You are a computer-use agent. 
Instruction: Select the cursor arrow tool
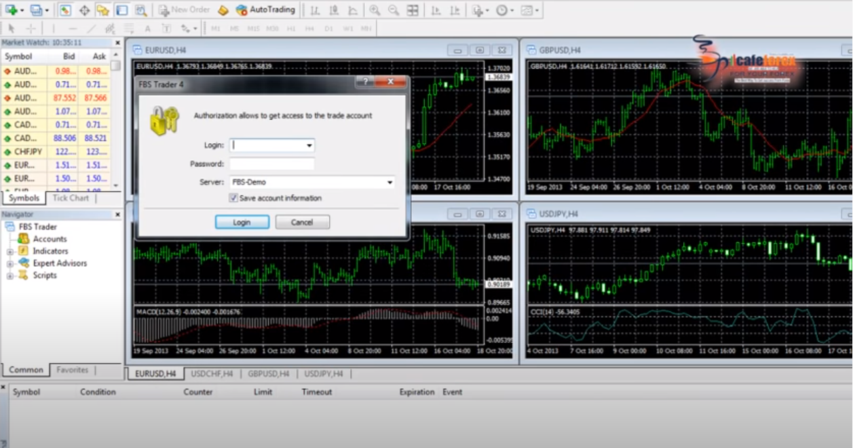pyautogui.click(x=12, y=29)
